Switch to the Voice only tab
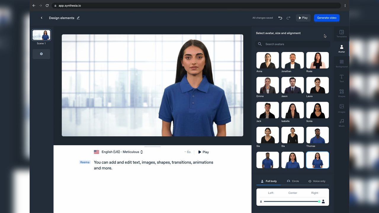379x213 pixels. 317,181
